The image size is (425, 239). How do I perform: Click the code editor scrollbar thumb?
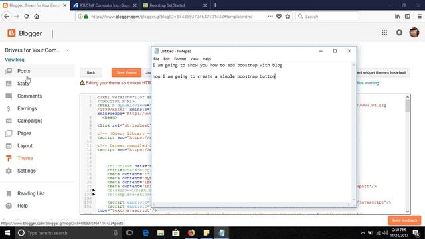pyautogui.click(x=408, y=106)
